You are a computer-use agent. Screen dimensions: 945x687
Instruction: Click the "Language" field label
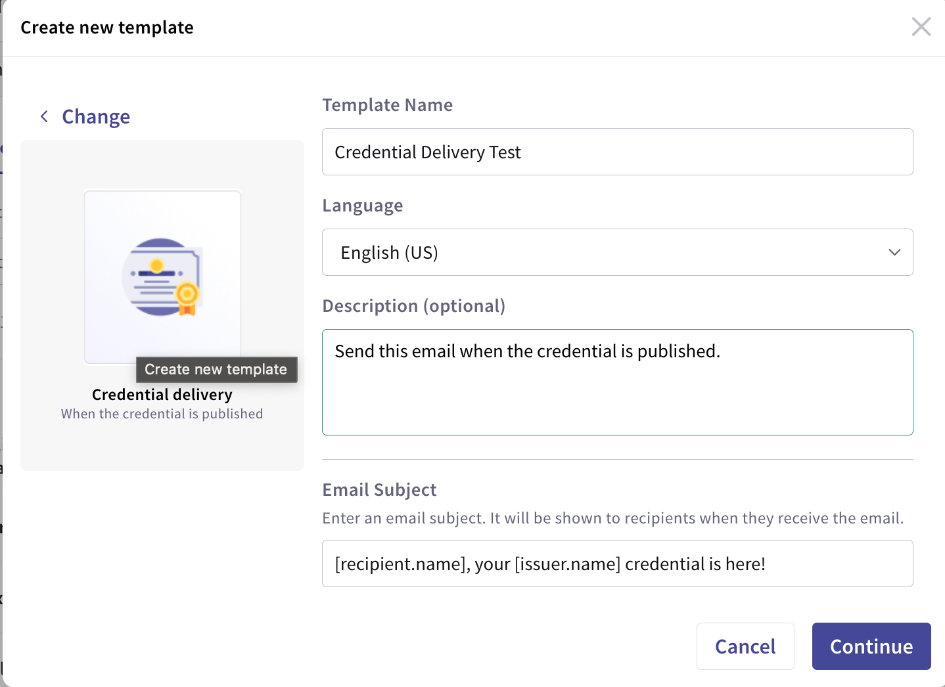(x=363, y=206)
